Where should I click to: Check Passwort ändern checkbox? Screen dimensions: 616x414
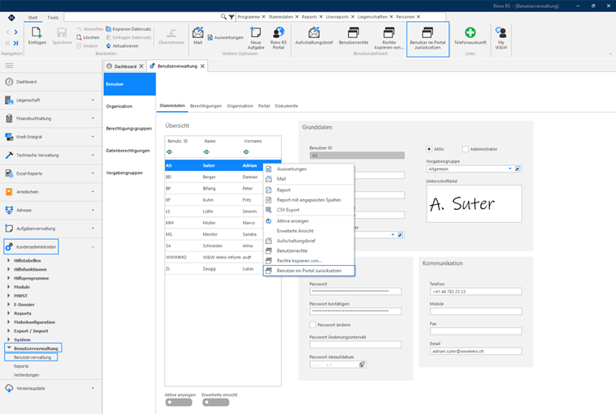(x=312, y=325)
